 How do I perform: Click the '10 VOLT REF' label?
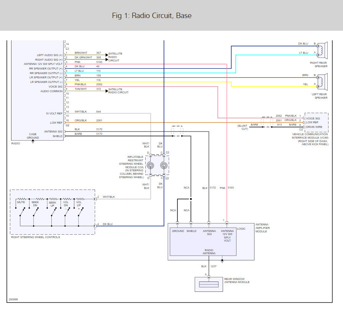tap(54, 114)
